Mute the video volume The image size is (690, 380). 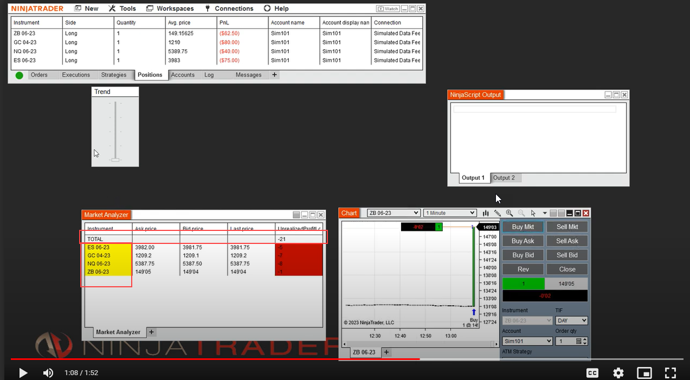click(x=48, y=373)
